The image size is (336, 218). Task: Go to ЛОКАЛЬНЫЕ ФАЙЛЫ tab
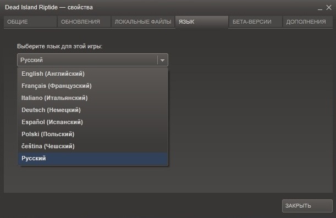tap(143, 21)
